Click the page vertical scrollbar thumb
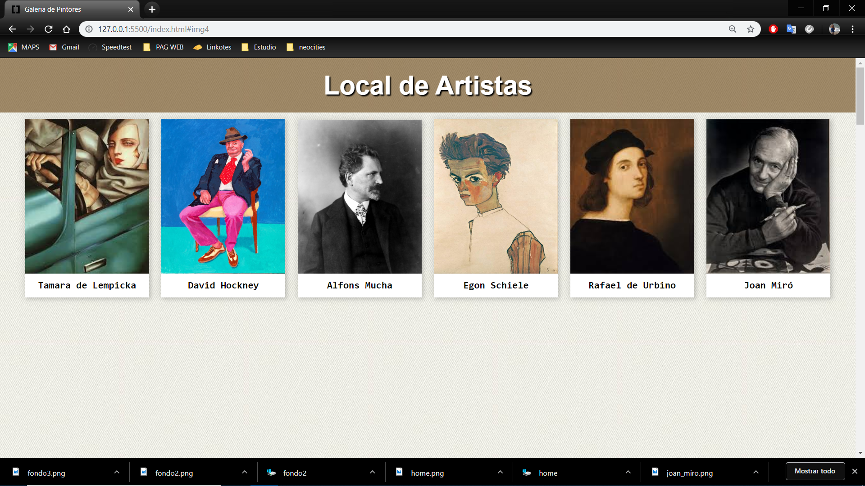 pyautogui.click(x=860, y=96)
